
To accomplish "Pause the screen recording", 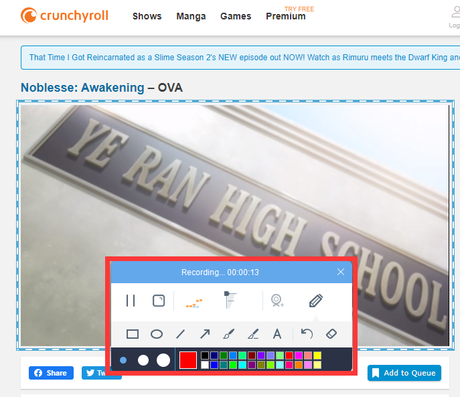I will [x=131, y=301].
